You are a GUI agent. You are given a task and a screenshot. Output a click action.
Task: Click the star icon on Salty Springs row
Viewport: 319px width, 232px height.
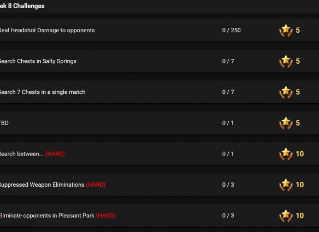pyautogui.click(x=286, y=61)
